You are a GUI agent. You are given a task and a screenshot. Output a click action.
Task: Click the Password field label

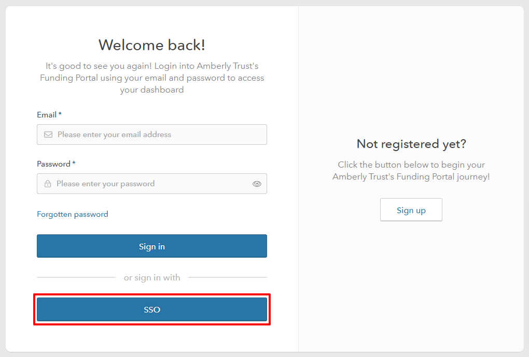point(53,164)
